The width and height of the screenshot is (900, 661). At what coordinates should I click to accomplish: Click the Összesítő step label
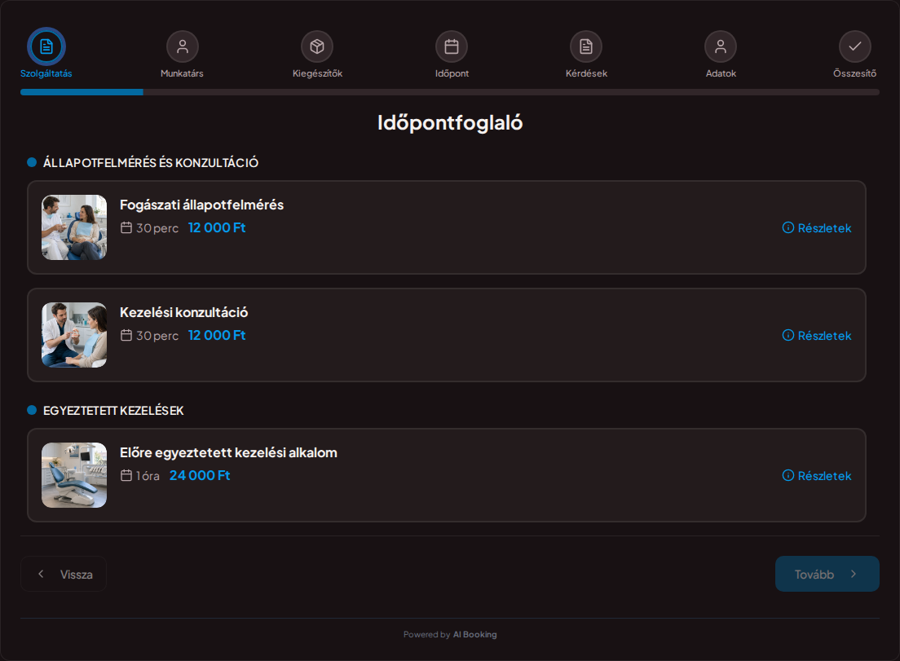[854, 73]
